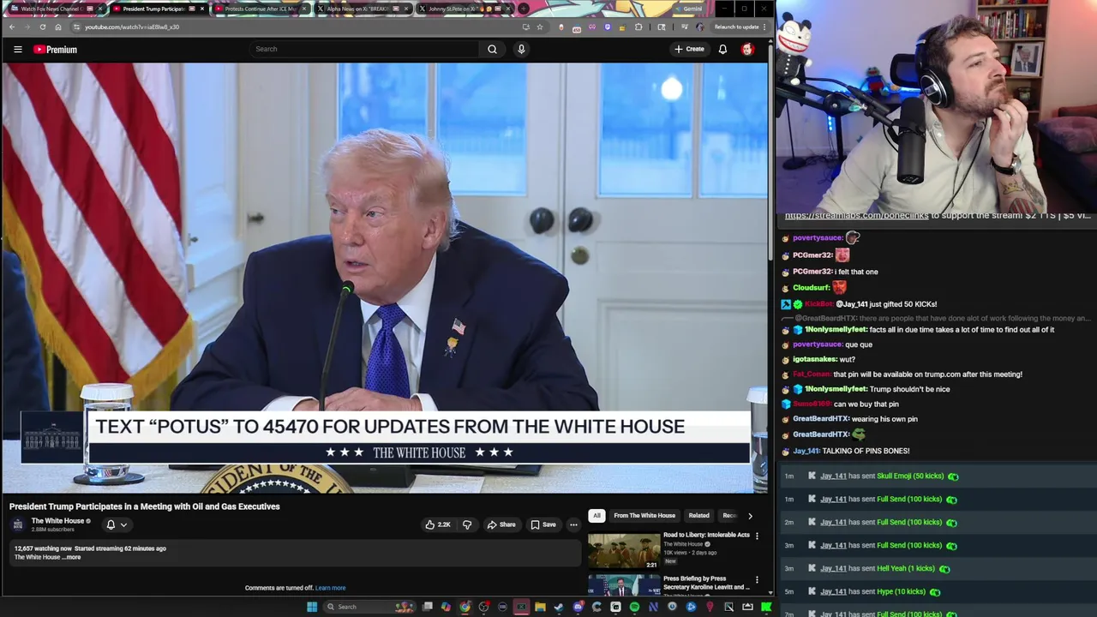Open Chrome from the taskbar
The image size is (1097, 617).
(465, 607)
